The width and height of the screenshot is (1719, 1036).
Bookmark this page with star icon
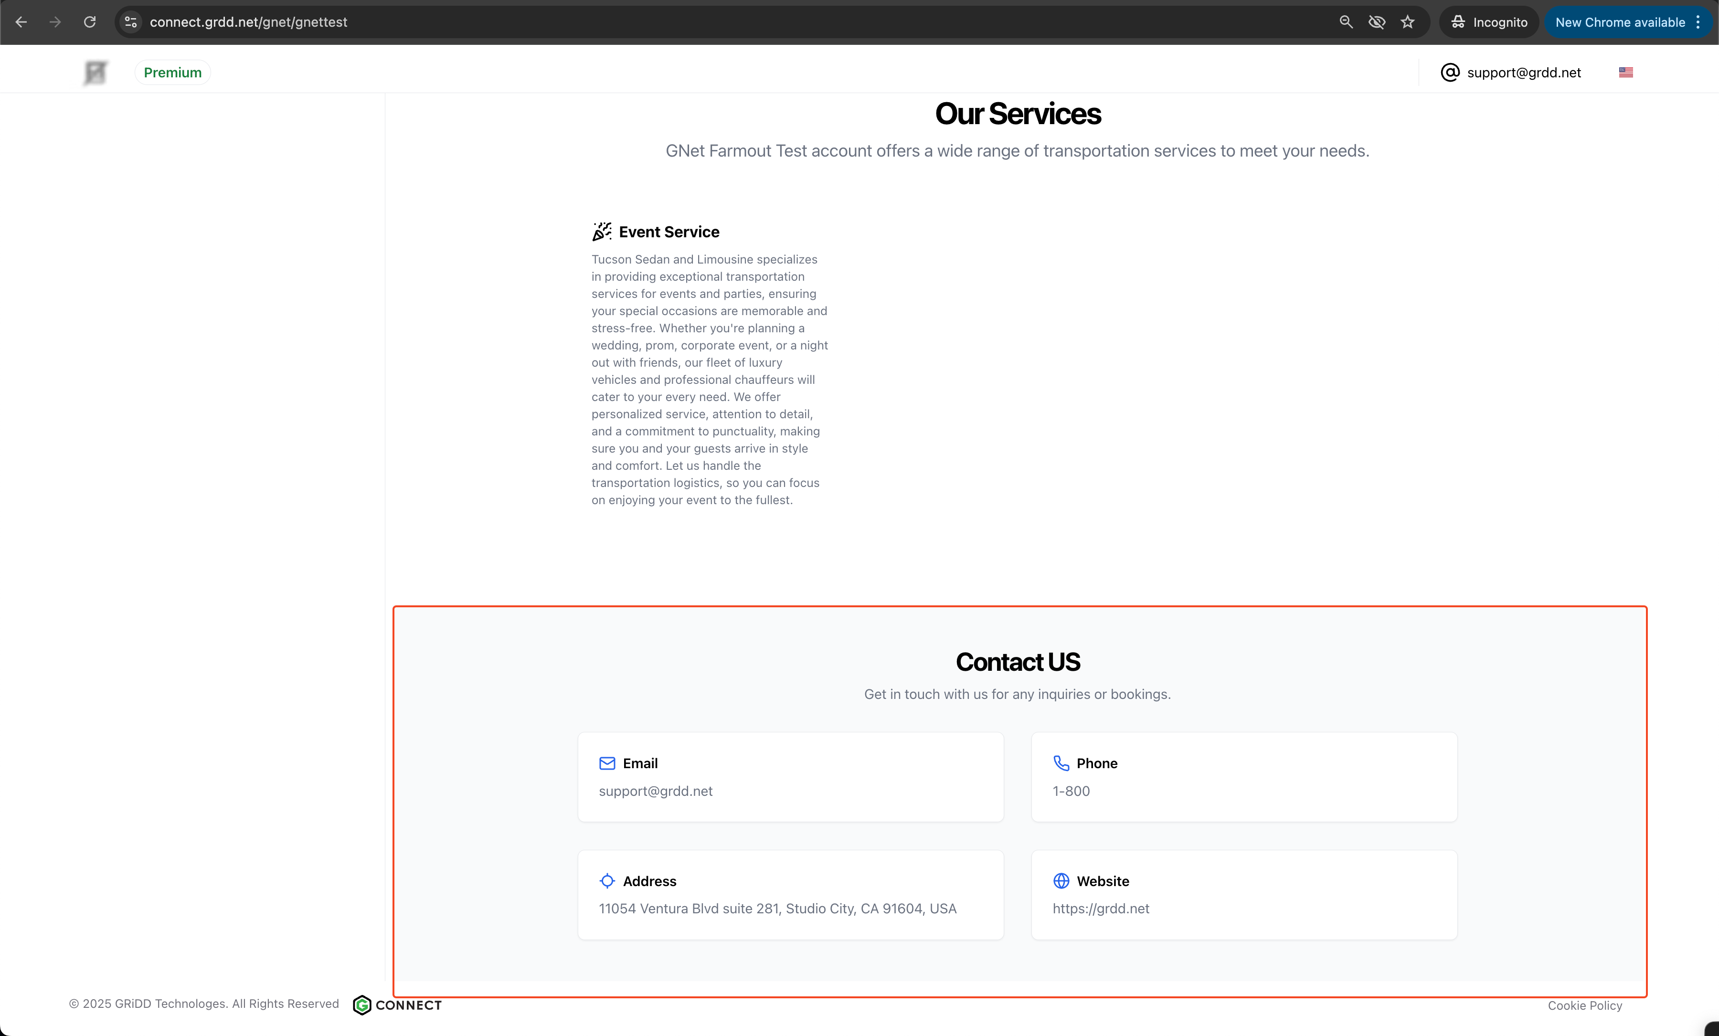[x=1407, y=22]
